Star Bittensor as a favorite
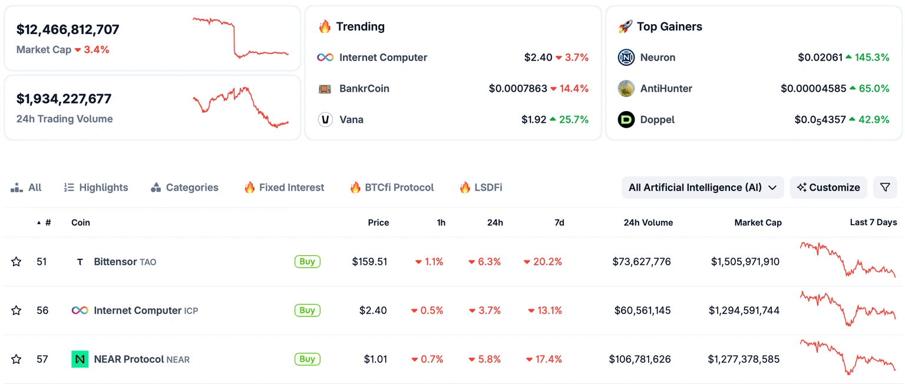Viewport: 905px width, 384px height. 16,262
